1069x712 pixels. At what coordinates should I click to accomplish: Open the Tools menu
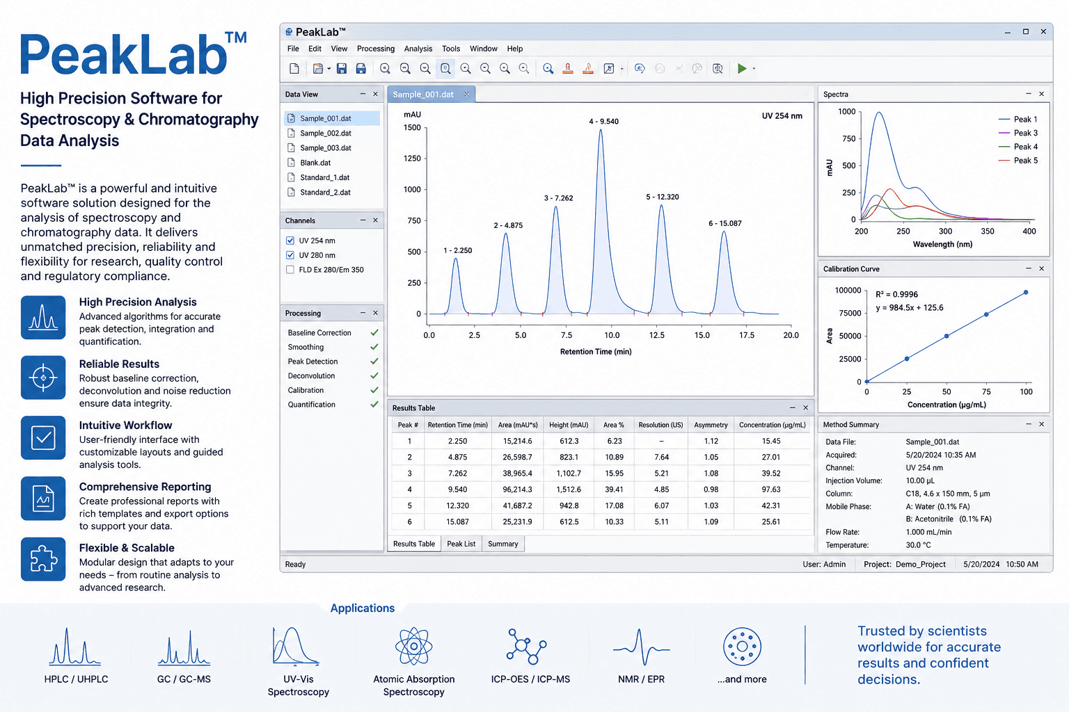pos(451,49)
